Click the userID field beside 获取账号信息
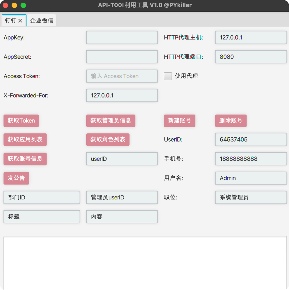This screenshot has height=290, width=289. click(x=122, y=159)
